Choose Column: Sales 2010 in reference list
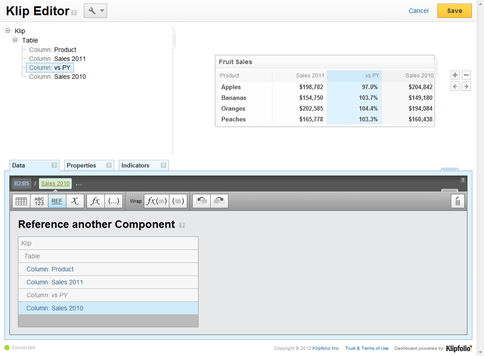The width and height of the screenshot is (484, 356). 108,308
